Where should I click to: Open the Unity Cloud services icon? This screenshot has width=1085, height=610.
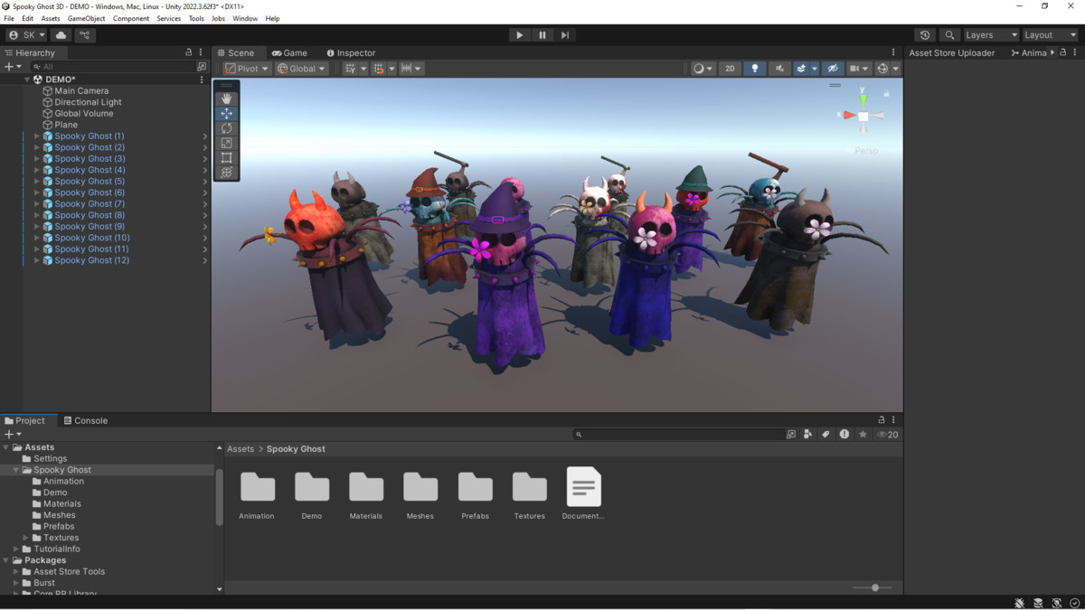pos(61,35)
